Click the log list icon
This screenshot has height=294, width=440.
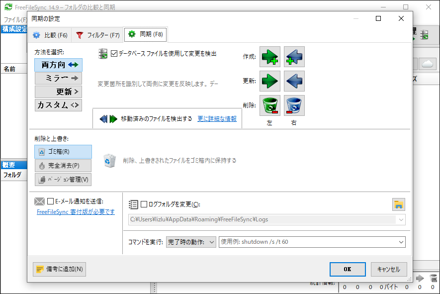tap(133, 204)
